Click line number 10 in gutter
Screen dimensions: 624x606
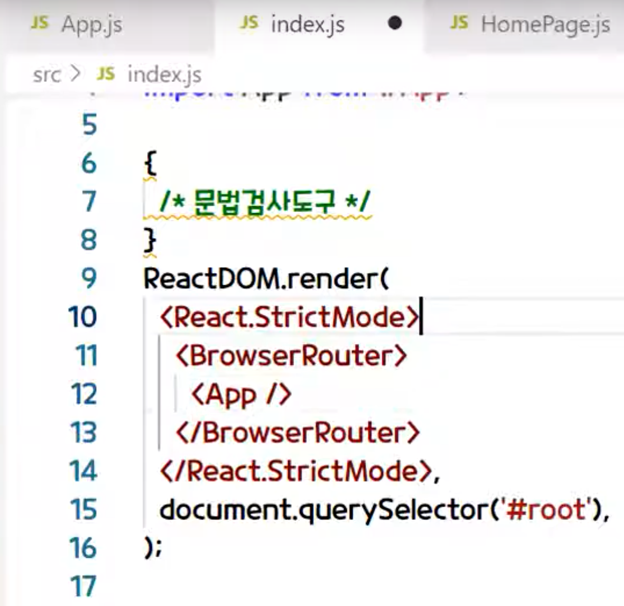tap(83, 317)
